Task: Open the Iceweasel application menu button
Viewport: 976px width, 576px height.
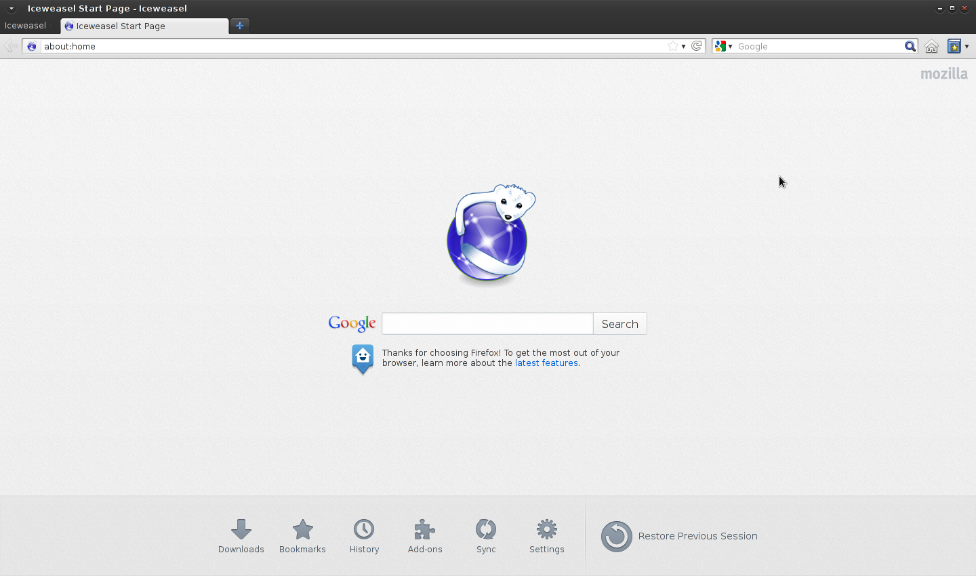Action: pos(26,26)
